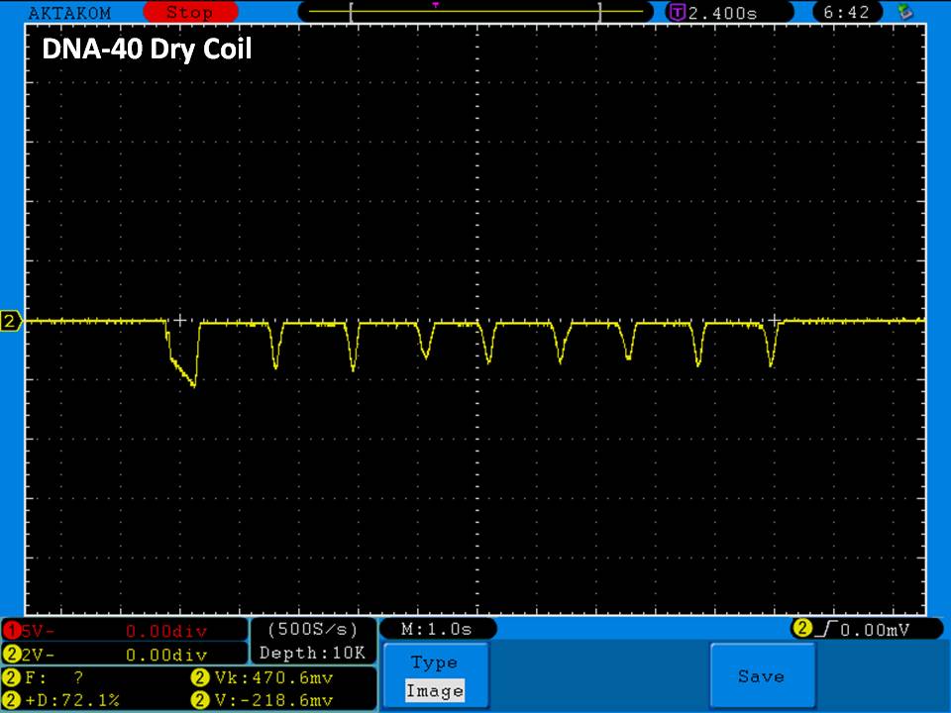Viewport: 951px width, 713px height.
Task: Click the channel 2 ground marker on left edge
Action: click(11, 321)
